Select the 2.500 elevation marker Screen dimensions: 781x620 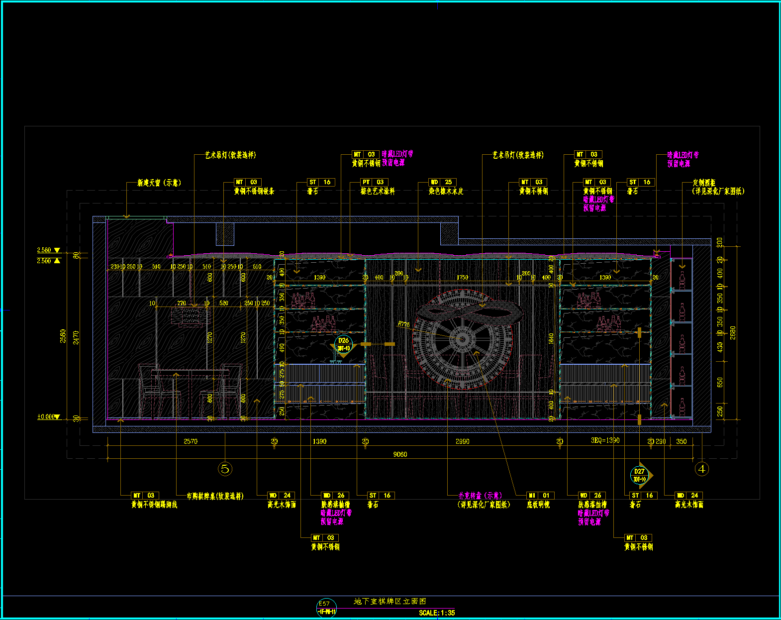[49, 261]
